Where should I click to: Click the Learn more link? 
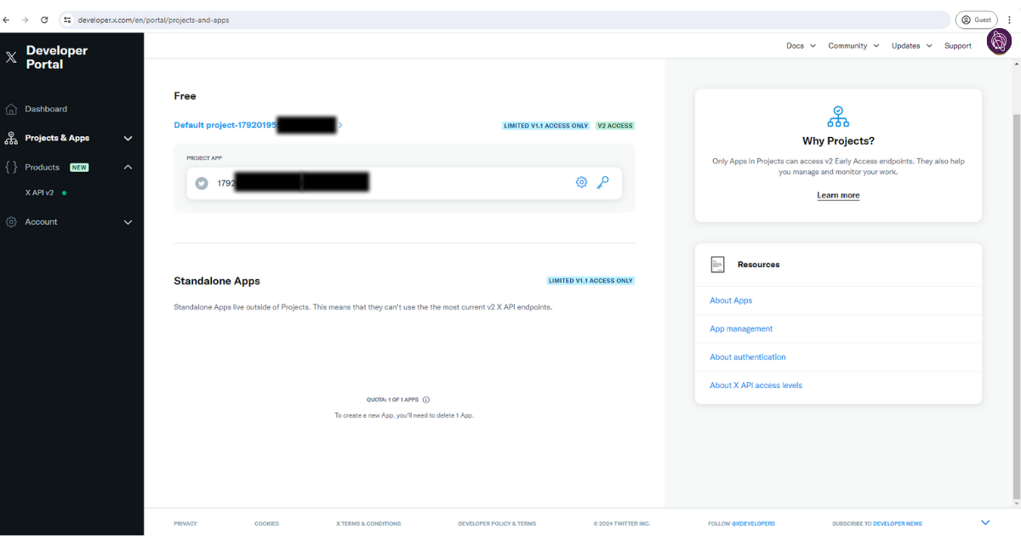point(838,196)
